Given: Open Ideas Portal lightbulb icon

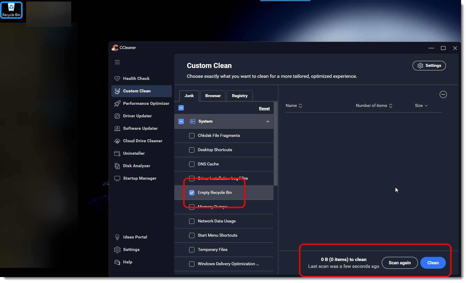Looking at the screenshot, I should tap(117, 237).
